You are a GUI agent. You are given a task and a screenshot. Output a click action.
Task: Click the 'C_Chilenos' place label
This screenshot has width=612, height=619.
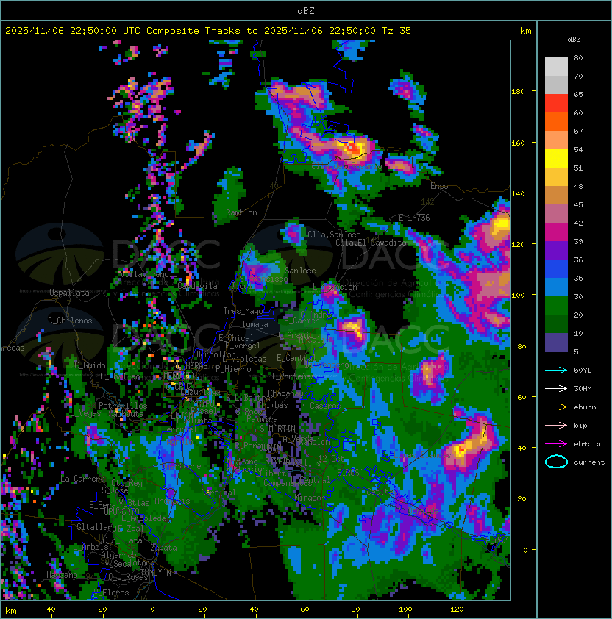[70, 321]
